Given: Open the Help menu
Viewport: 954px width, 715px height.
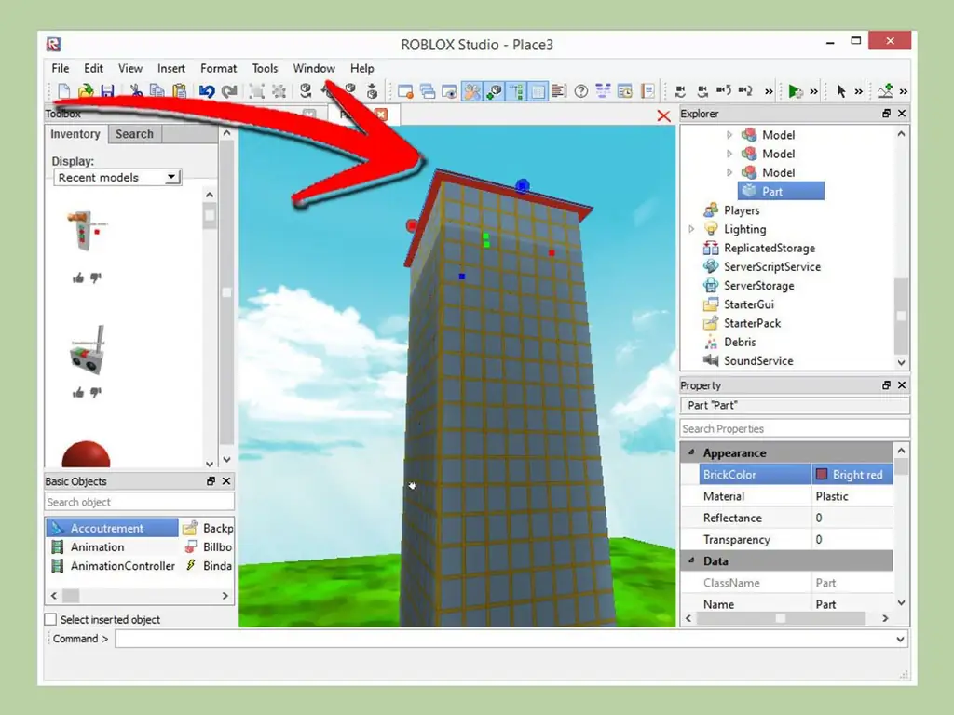Looking at the screenshot, I should [362, 68].
